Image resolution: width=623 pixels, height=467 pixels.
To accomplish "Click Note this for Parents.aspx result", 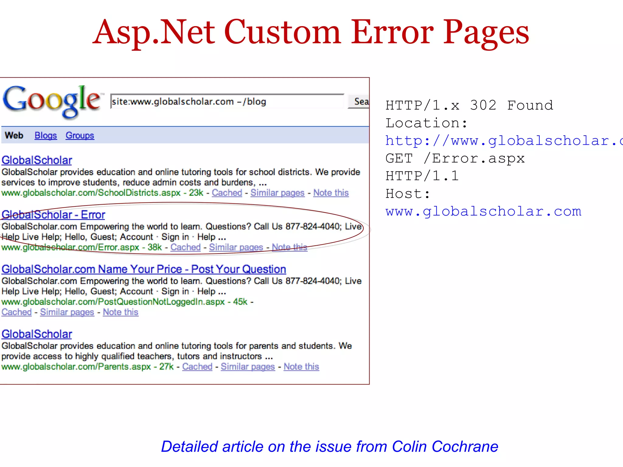I will click(x=301, y=367).
